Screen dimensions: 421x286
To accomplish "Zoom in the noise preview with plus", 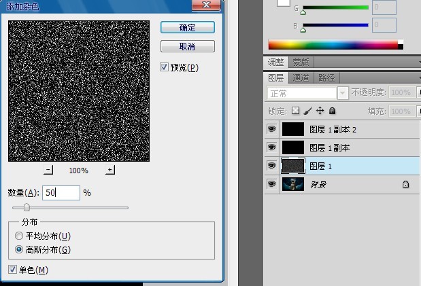I will click(x=110, y=170).
